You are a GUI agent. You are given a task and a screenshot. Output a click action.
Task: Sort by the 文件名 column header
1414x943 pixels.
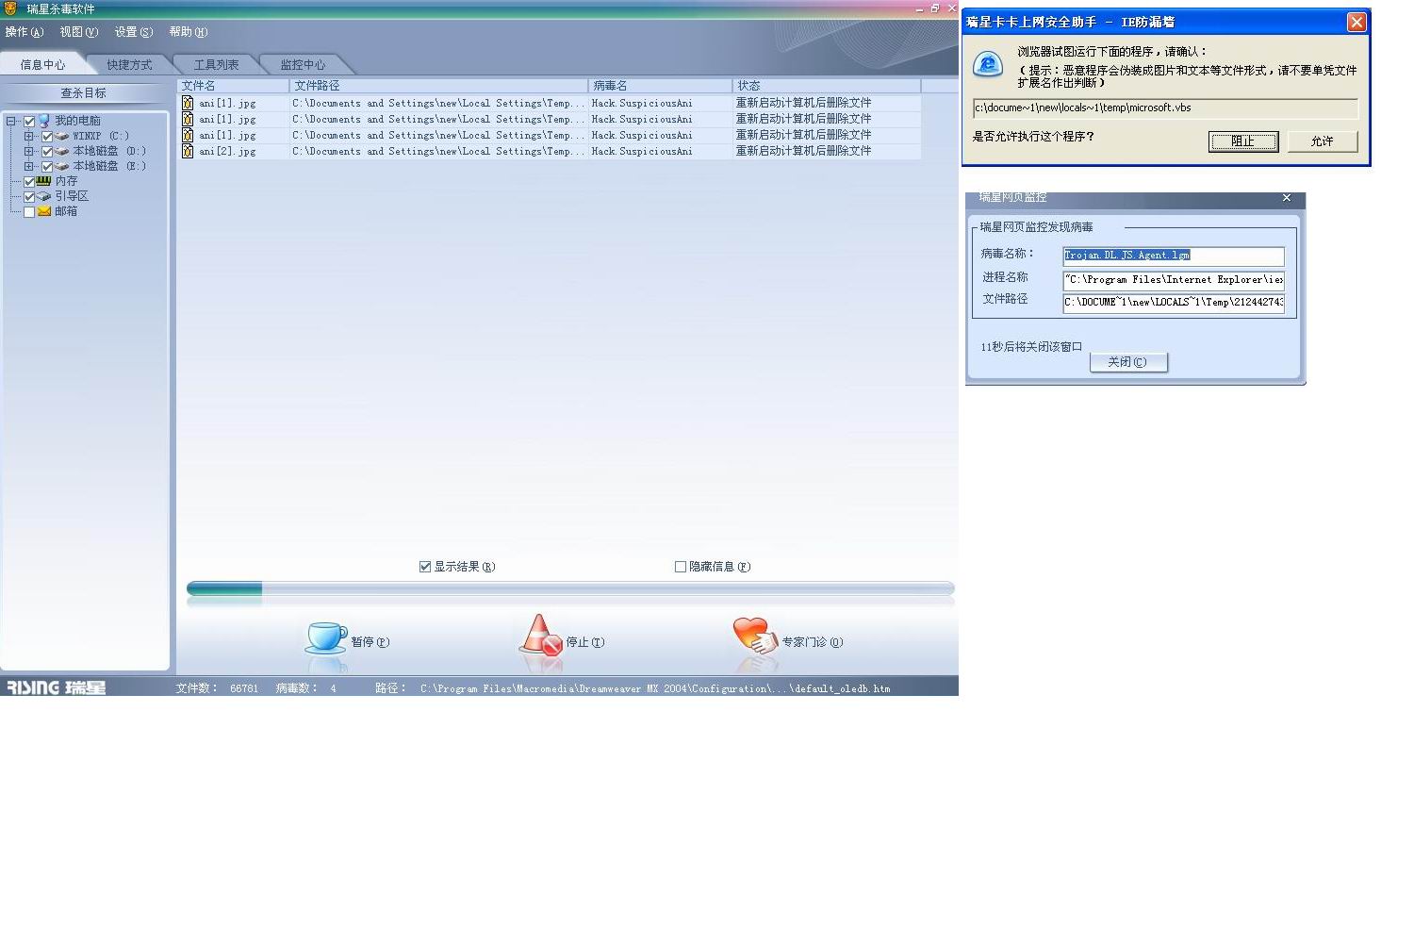[x=234, y=86]
